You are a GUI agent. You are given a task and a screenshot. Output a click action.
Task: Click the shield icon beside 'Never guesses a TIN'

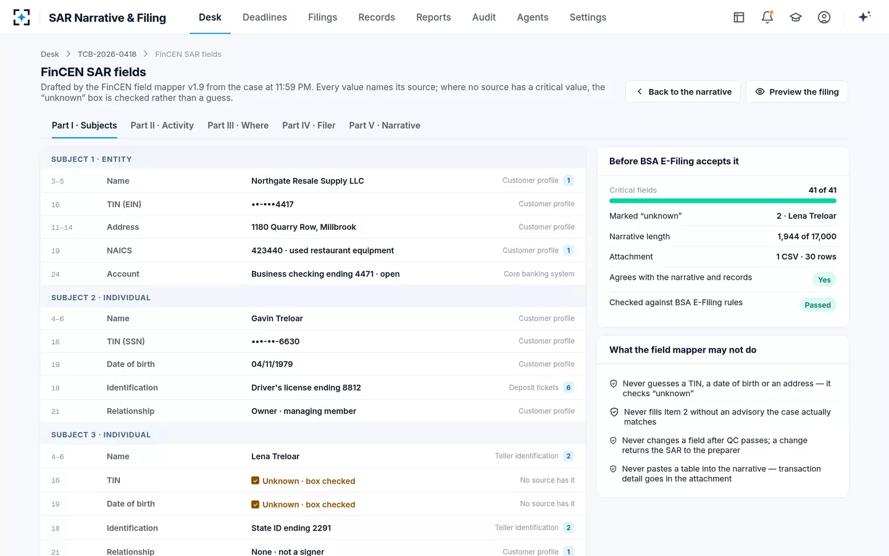[x=614, y=384]
